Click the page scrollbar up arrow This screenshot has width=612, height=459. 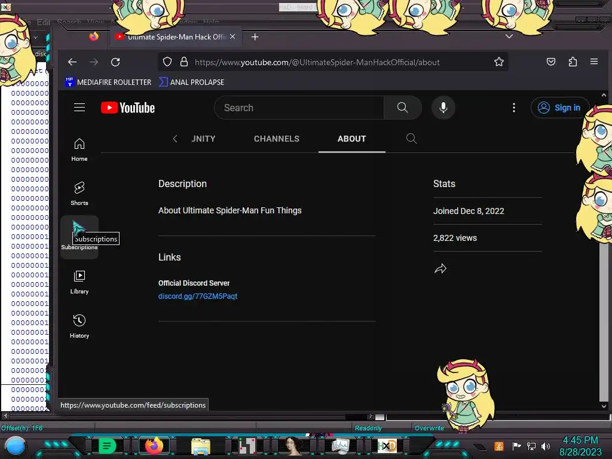[x=604, y=95]
